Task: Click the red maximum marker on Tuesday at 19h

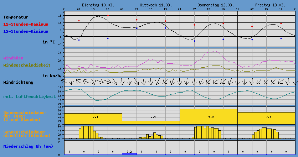Action: (108, 16)
